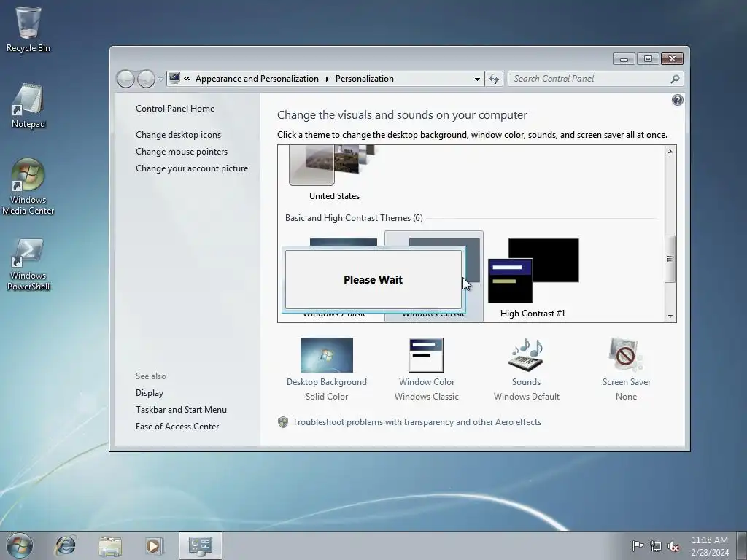Expand the arrow after Appearance and Personalization

[327, 79]
